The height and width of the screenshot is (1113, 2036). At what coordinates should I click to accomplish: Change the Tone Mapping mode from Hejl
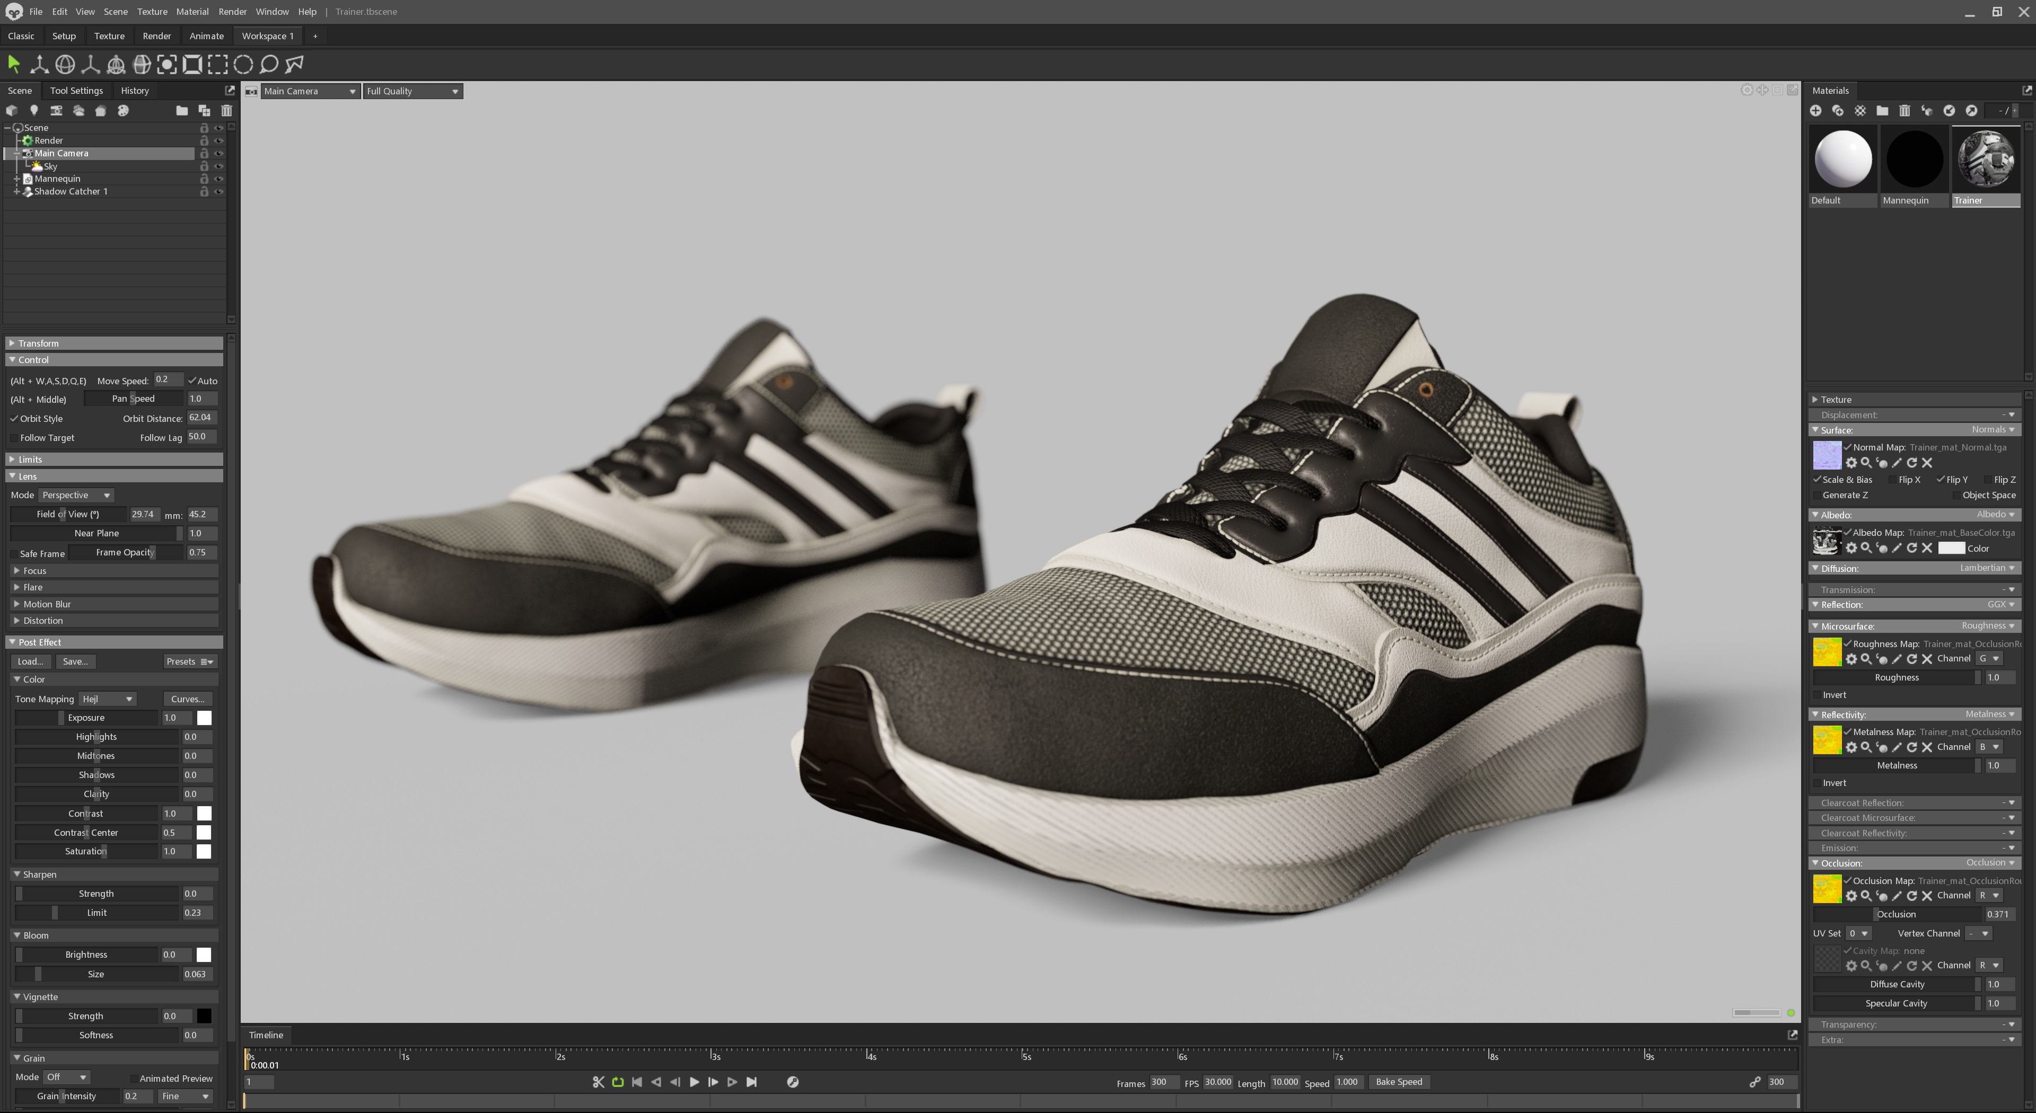(x=108, y=699)
